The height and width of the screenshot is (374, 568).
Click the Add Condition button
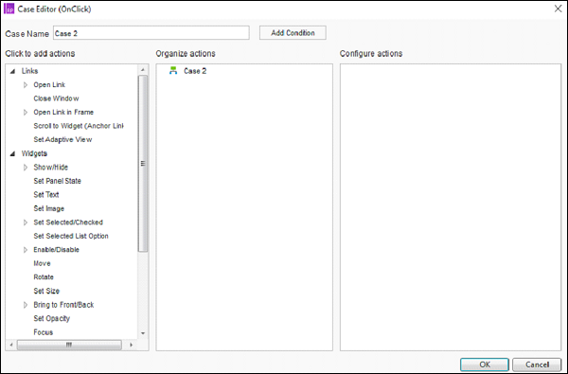pyautogui.click(x=293, y=33)
